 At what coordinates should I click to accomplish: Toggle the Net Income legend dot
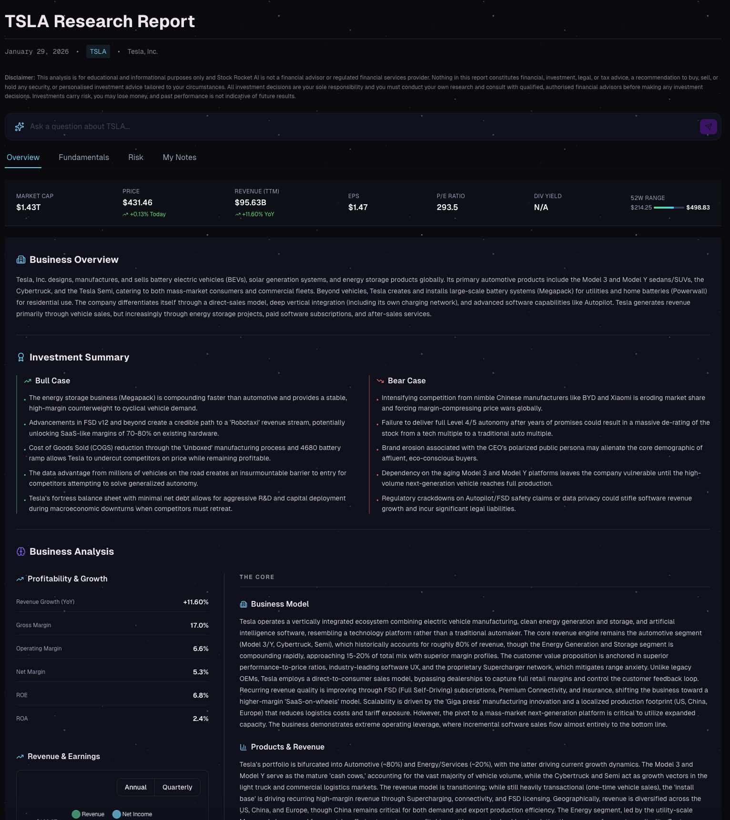tap(116, 814)
